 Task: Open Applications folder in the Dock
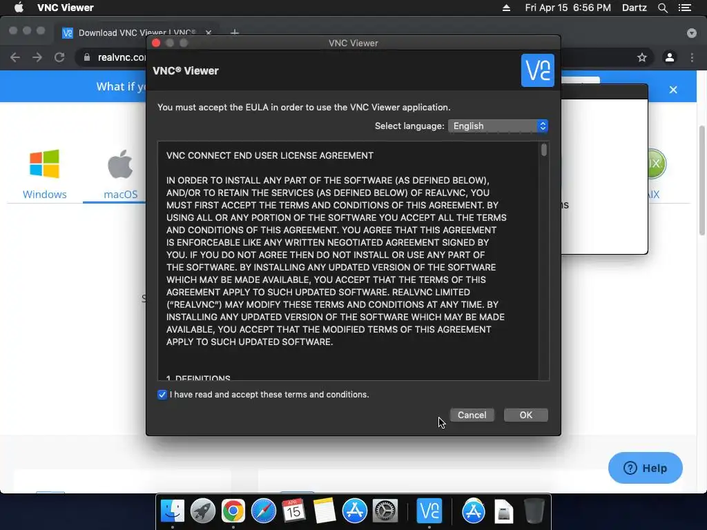pyautogui.click(x=474, y=511)
